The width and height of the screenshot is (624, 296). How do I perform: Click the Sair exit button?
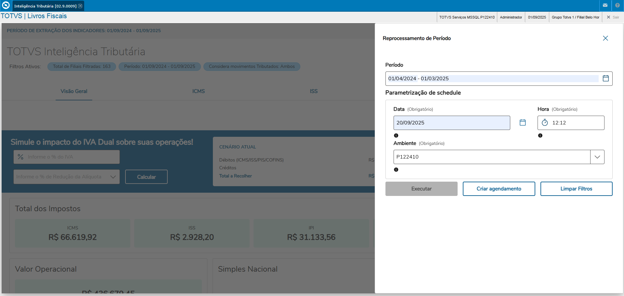613,17
